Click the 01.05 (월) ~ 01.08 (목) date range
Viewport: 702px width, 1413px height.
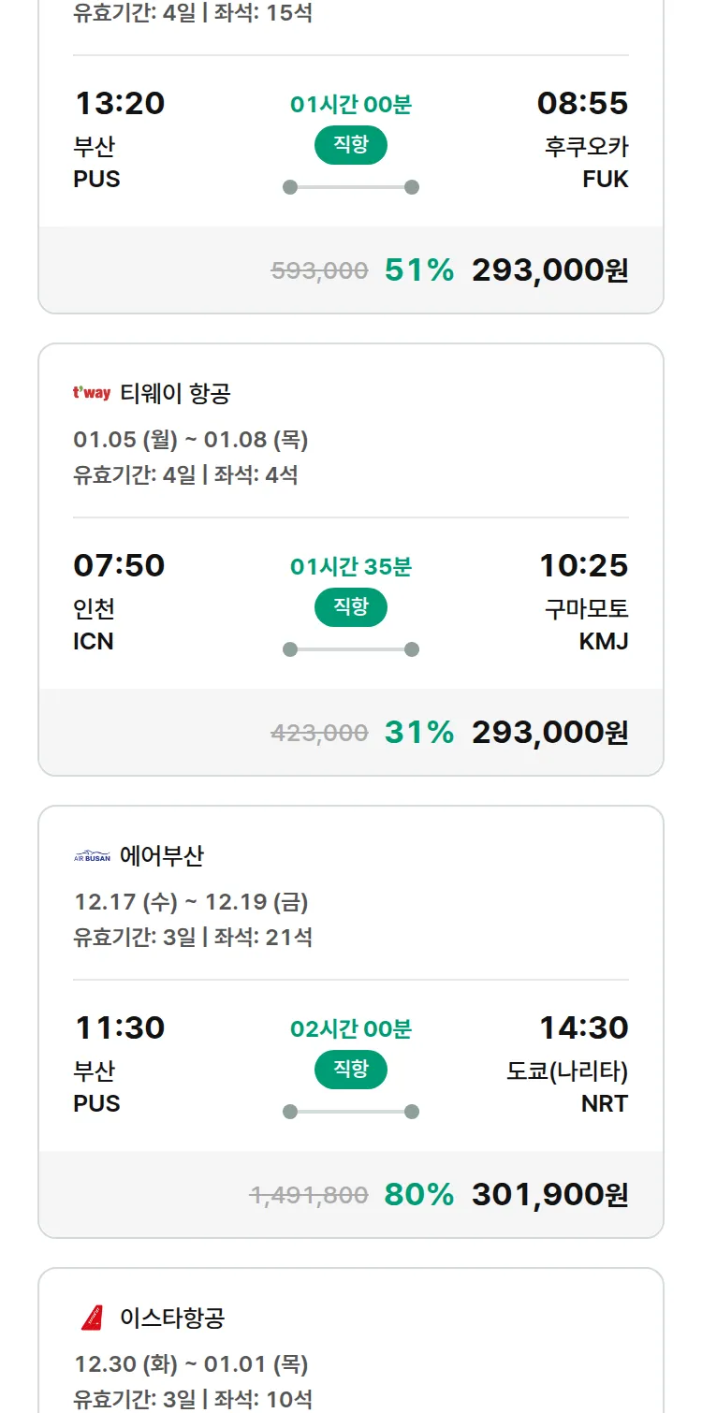(x=191, y=440)
